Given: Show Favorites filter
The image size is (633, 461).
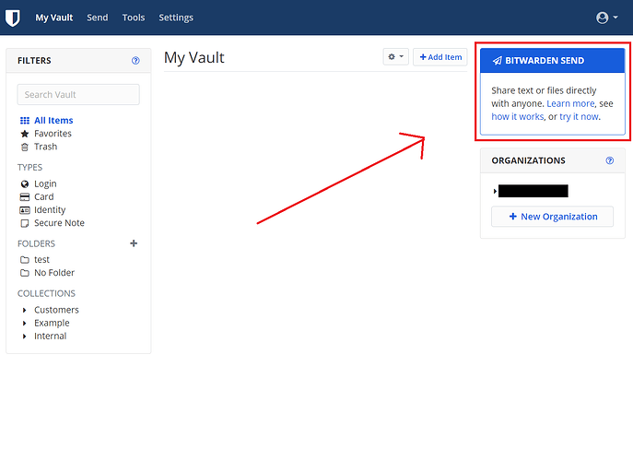Looking at the screenshot, I should point(46,134).
